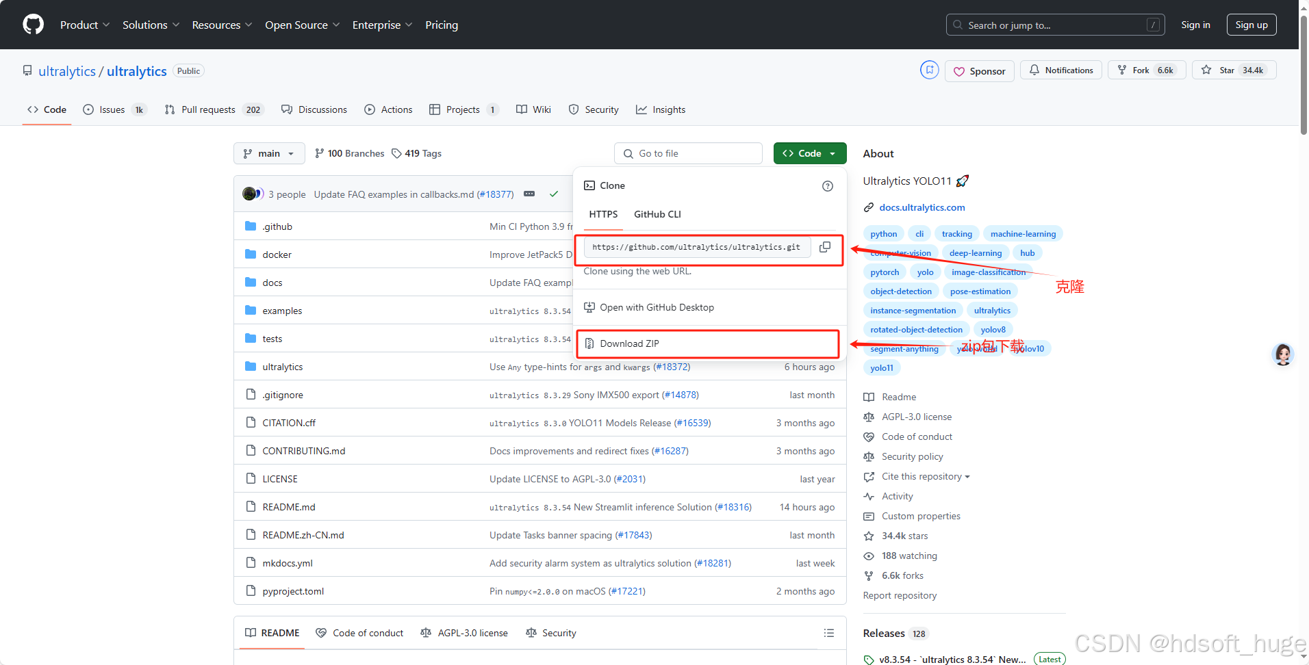Open the .github folder
Viewport: 1309px width, 665px height.
point(277,226)
